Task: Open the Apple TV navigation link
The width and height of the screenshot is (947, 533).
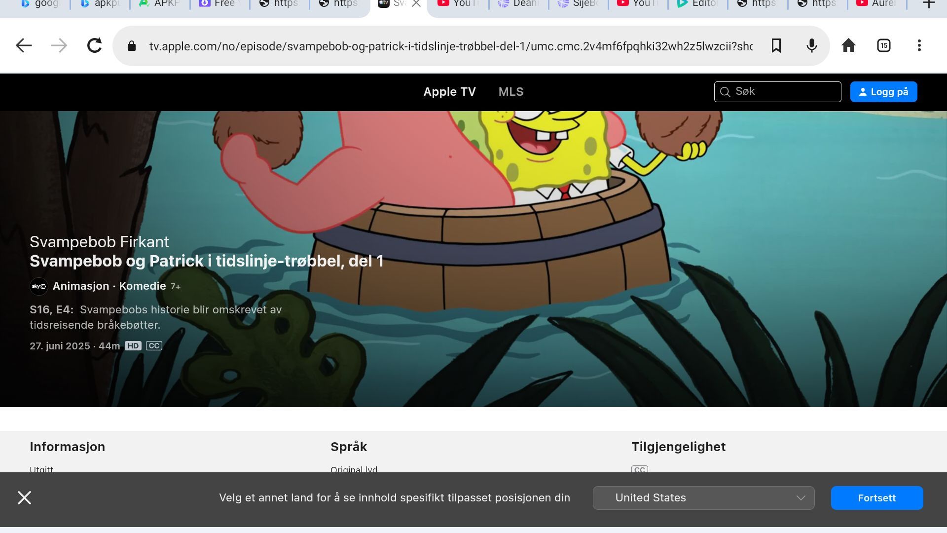Action: click(x=449, y=92)
